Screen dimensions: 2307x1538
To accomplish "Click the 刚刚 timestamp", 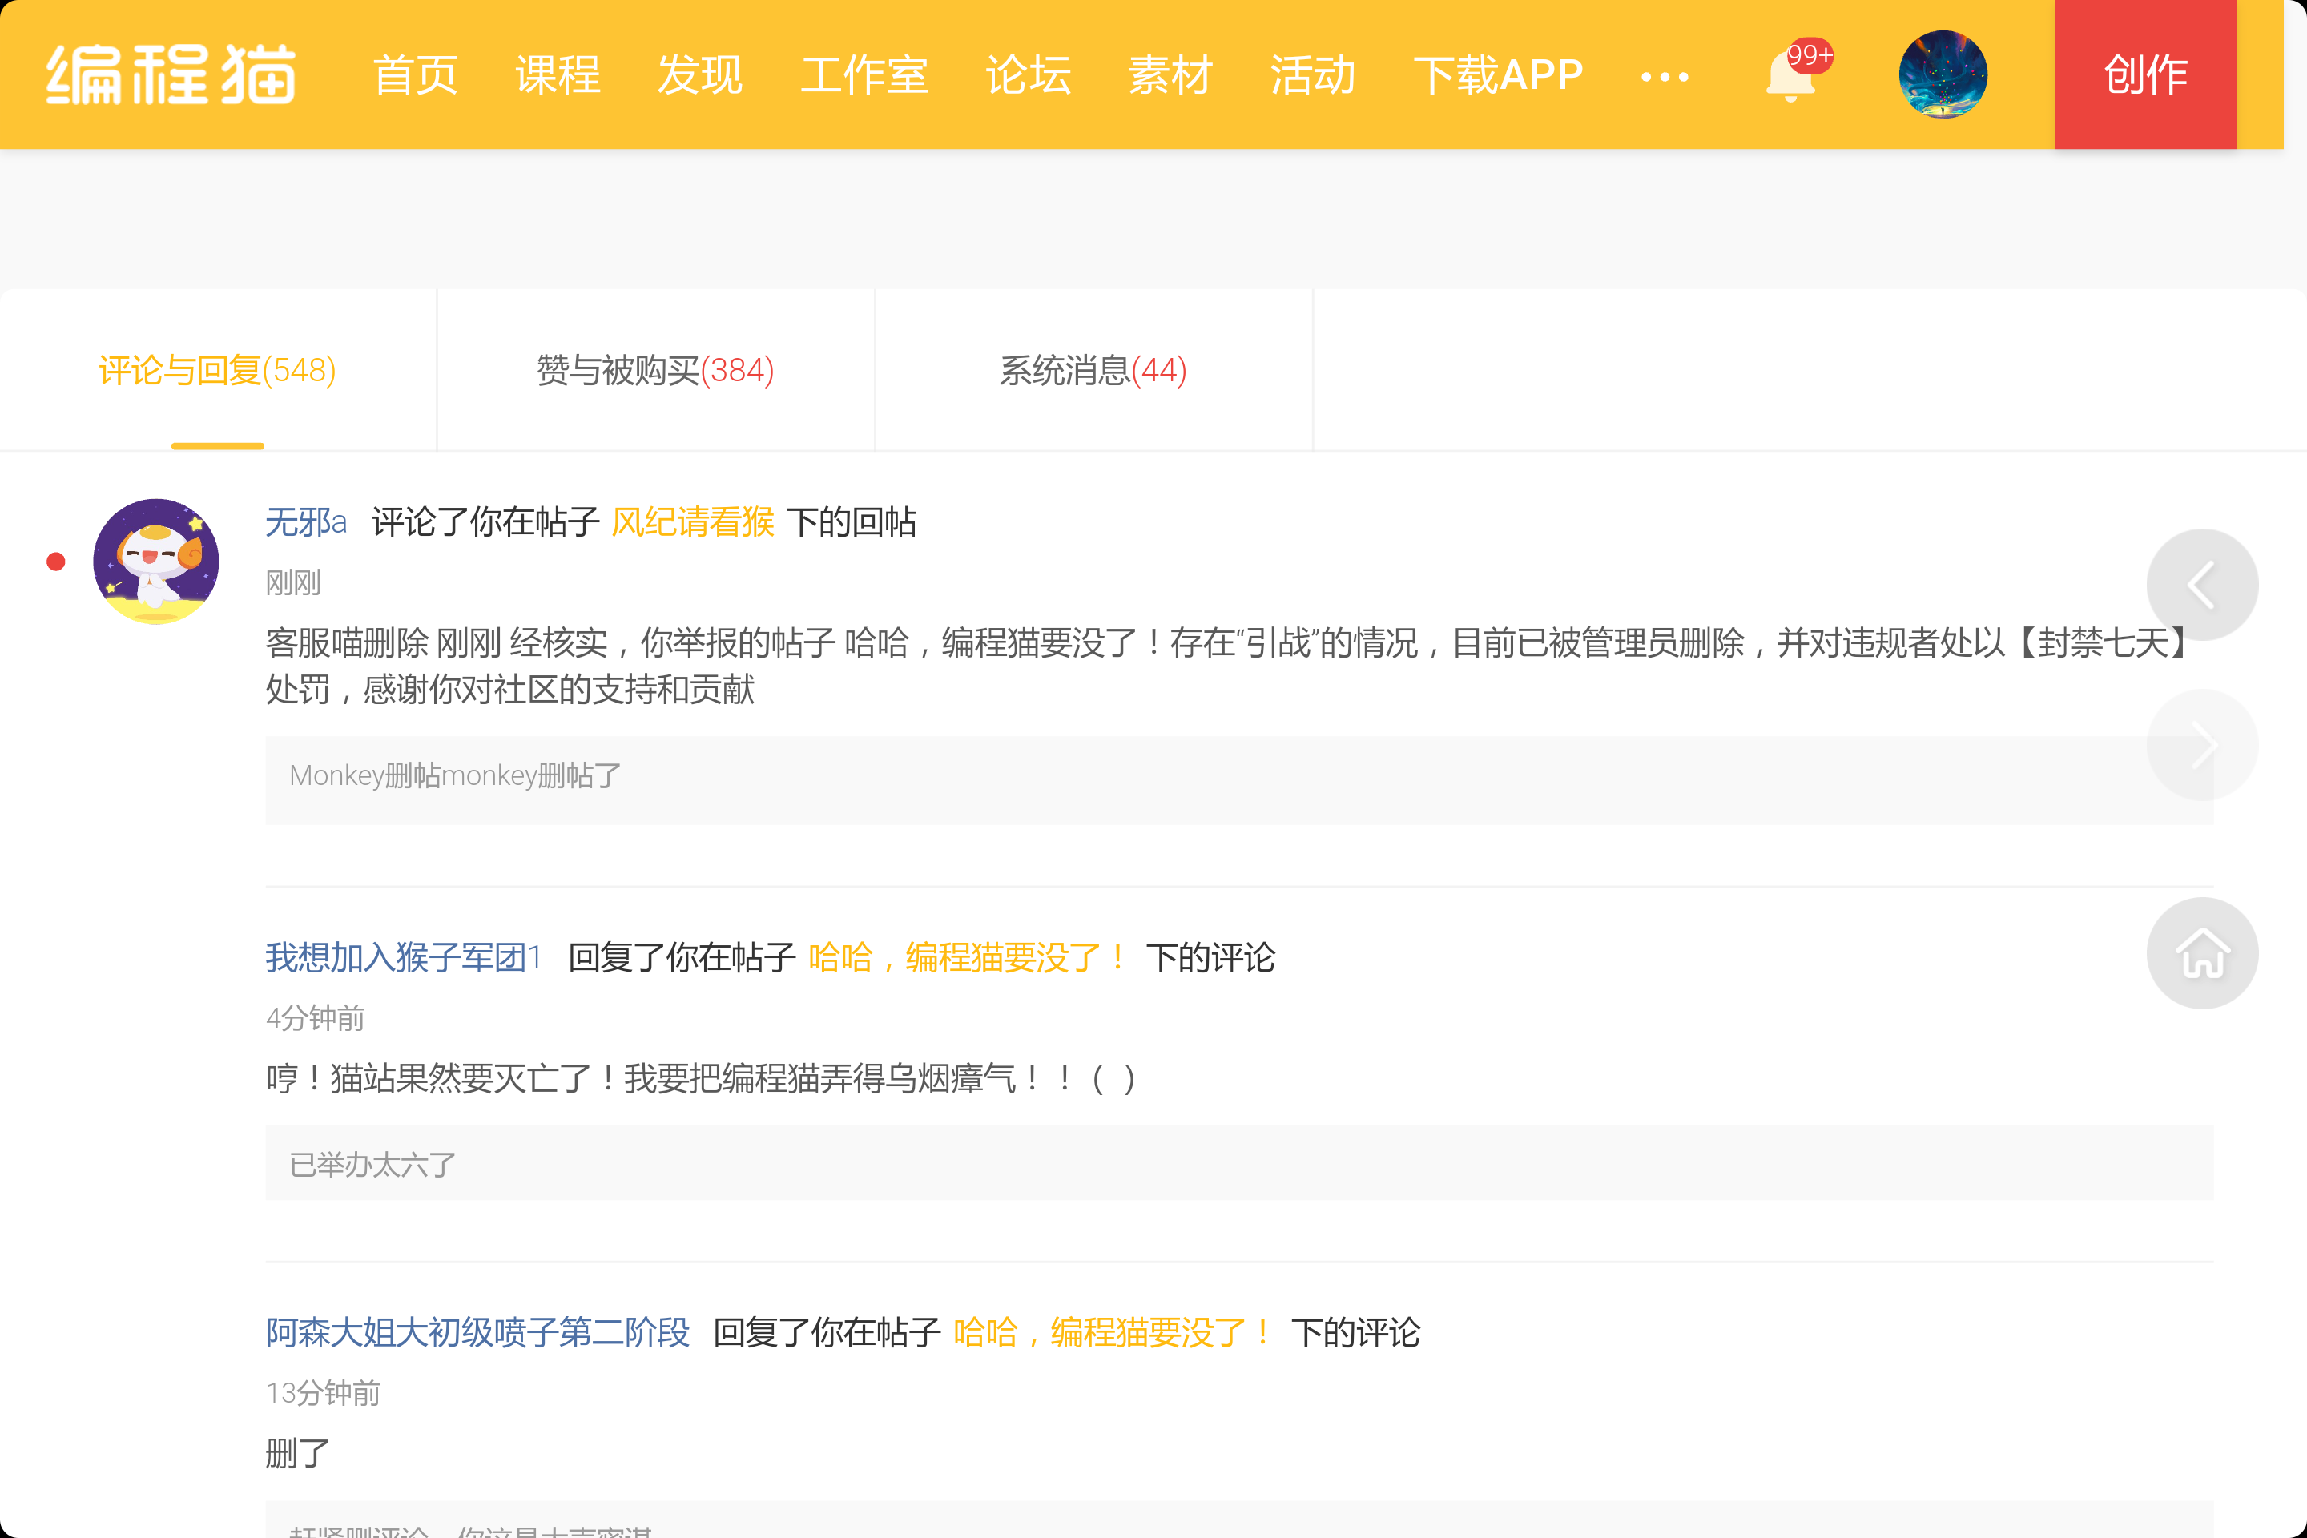I will [x=293, y=582].
